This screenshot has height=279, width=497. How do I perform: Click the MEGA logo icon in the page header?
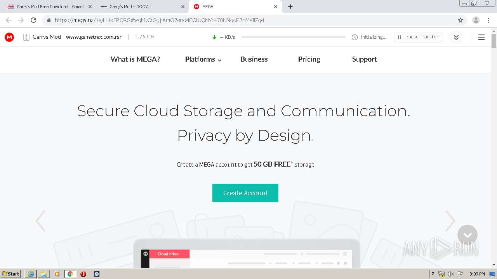coord(9,37)
